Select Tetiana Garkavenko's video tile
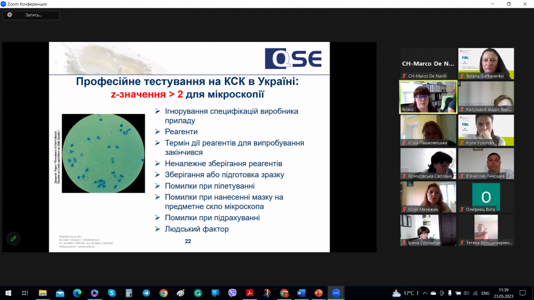This screenshot has height=300, width=534. pyautogui.click(x=486, y=63)
